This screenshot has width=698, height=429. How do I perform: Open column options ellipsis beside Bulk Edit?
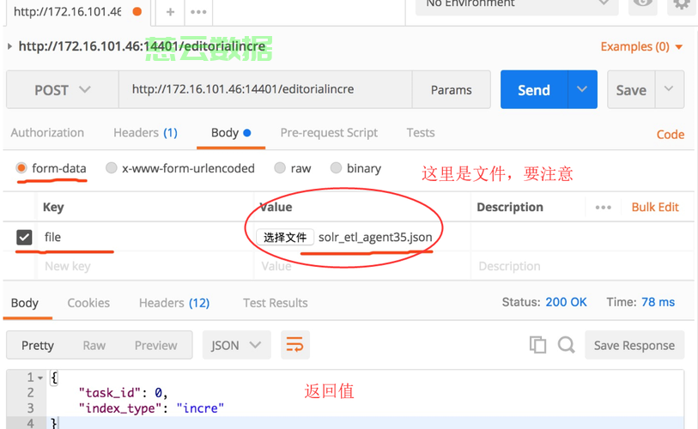click(x=604, y=208)
